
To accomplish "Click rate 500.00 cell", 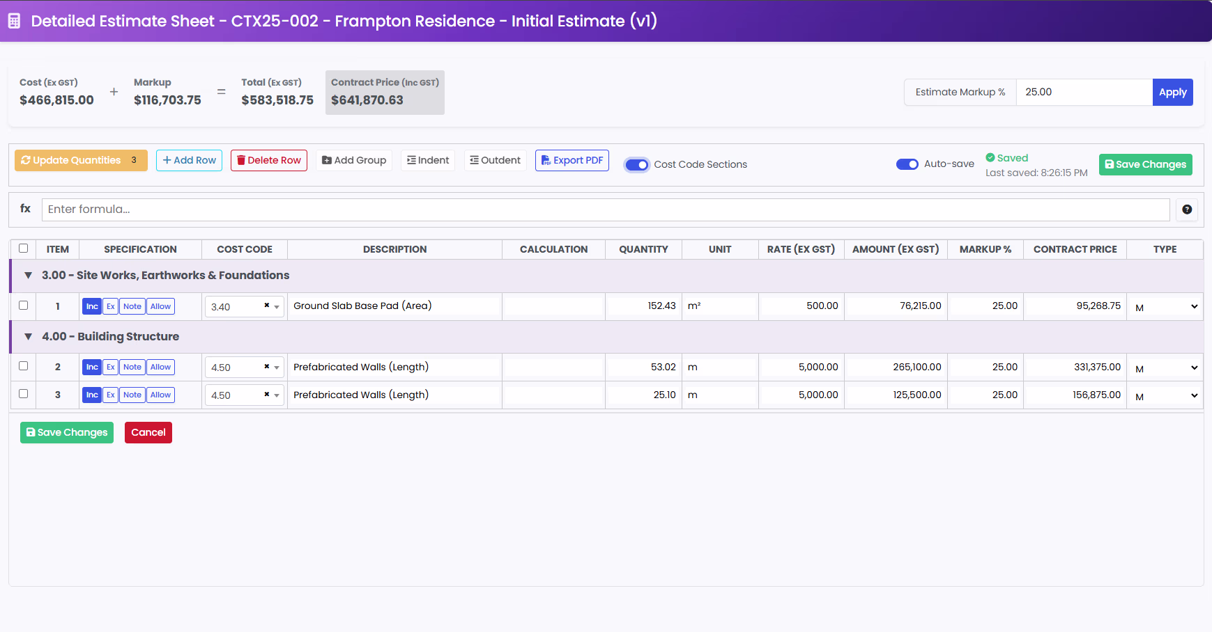I will (x=801, y=306).
